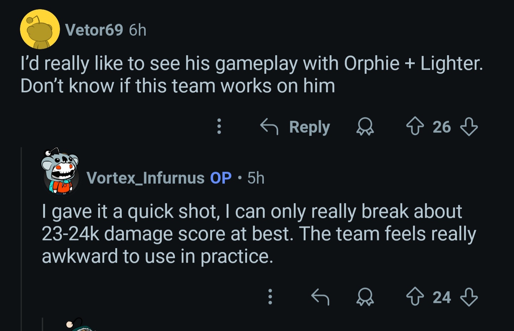The image size is (514, 331).
Task: Open more options on Vetor69's comment
Action: click(x=219, y=126)
